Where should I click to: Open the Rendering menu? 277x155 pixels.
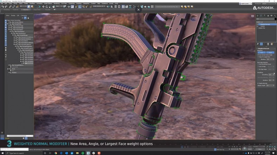click(57, 3)
